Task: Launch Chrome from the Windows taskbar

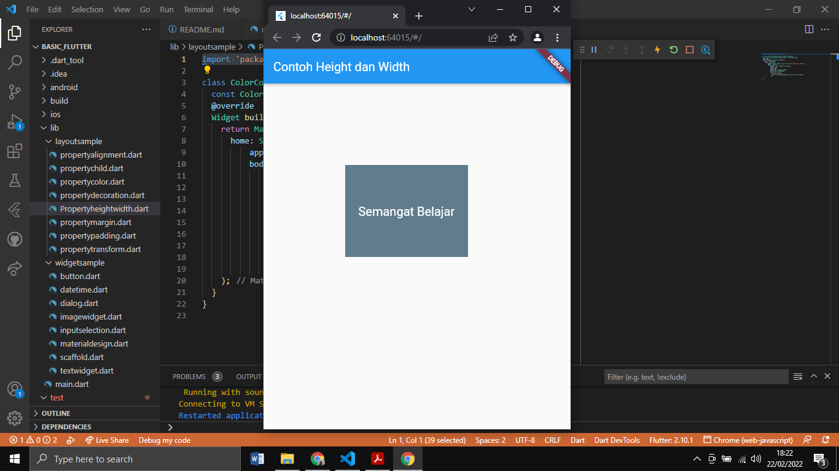Action: click(x=408, y=458)
